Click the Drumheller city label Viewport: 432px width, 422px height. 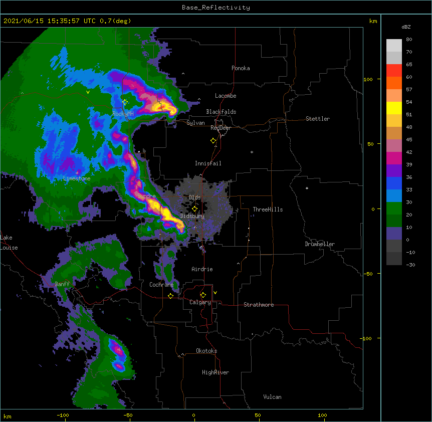[320, 244]
